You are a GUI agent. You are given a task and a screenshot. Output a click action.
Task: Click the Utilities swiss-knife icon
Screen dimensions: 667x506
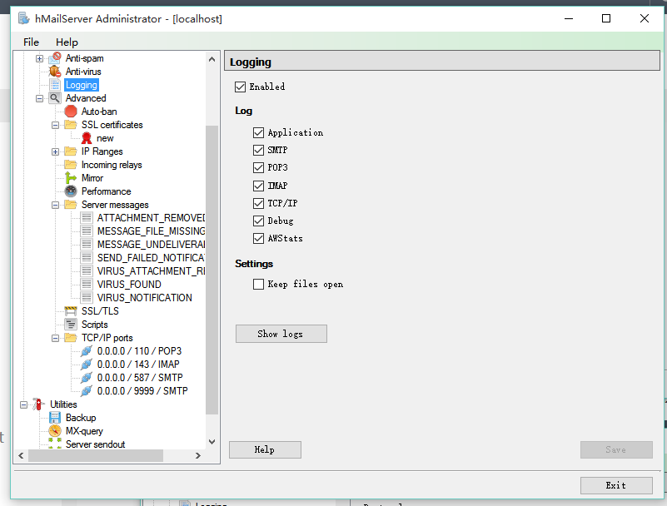coord(38,404)
